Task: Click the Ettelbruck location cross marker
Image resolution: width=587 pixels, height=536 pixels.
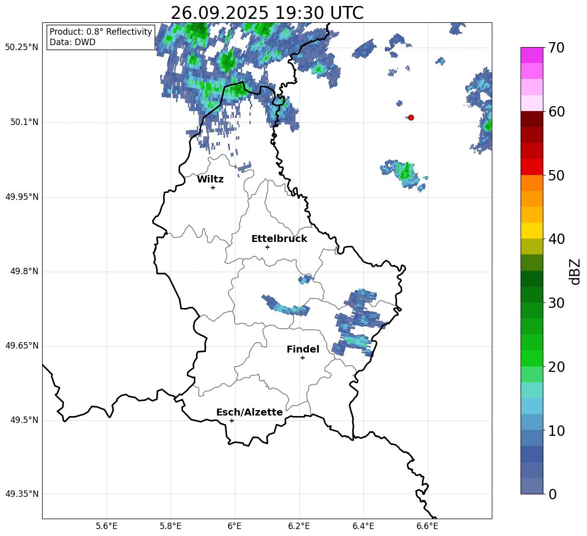Action: tap(267, 247)
